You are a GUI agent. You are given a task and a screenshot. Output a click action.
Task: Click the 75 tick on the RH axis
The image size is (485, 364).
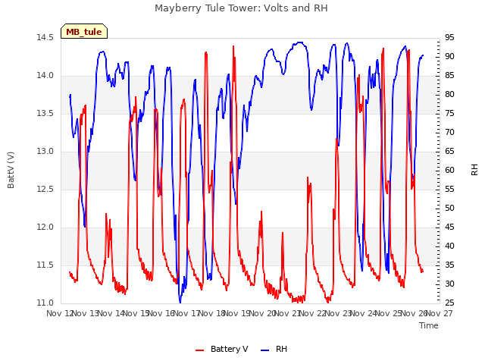point(449,114)
